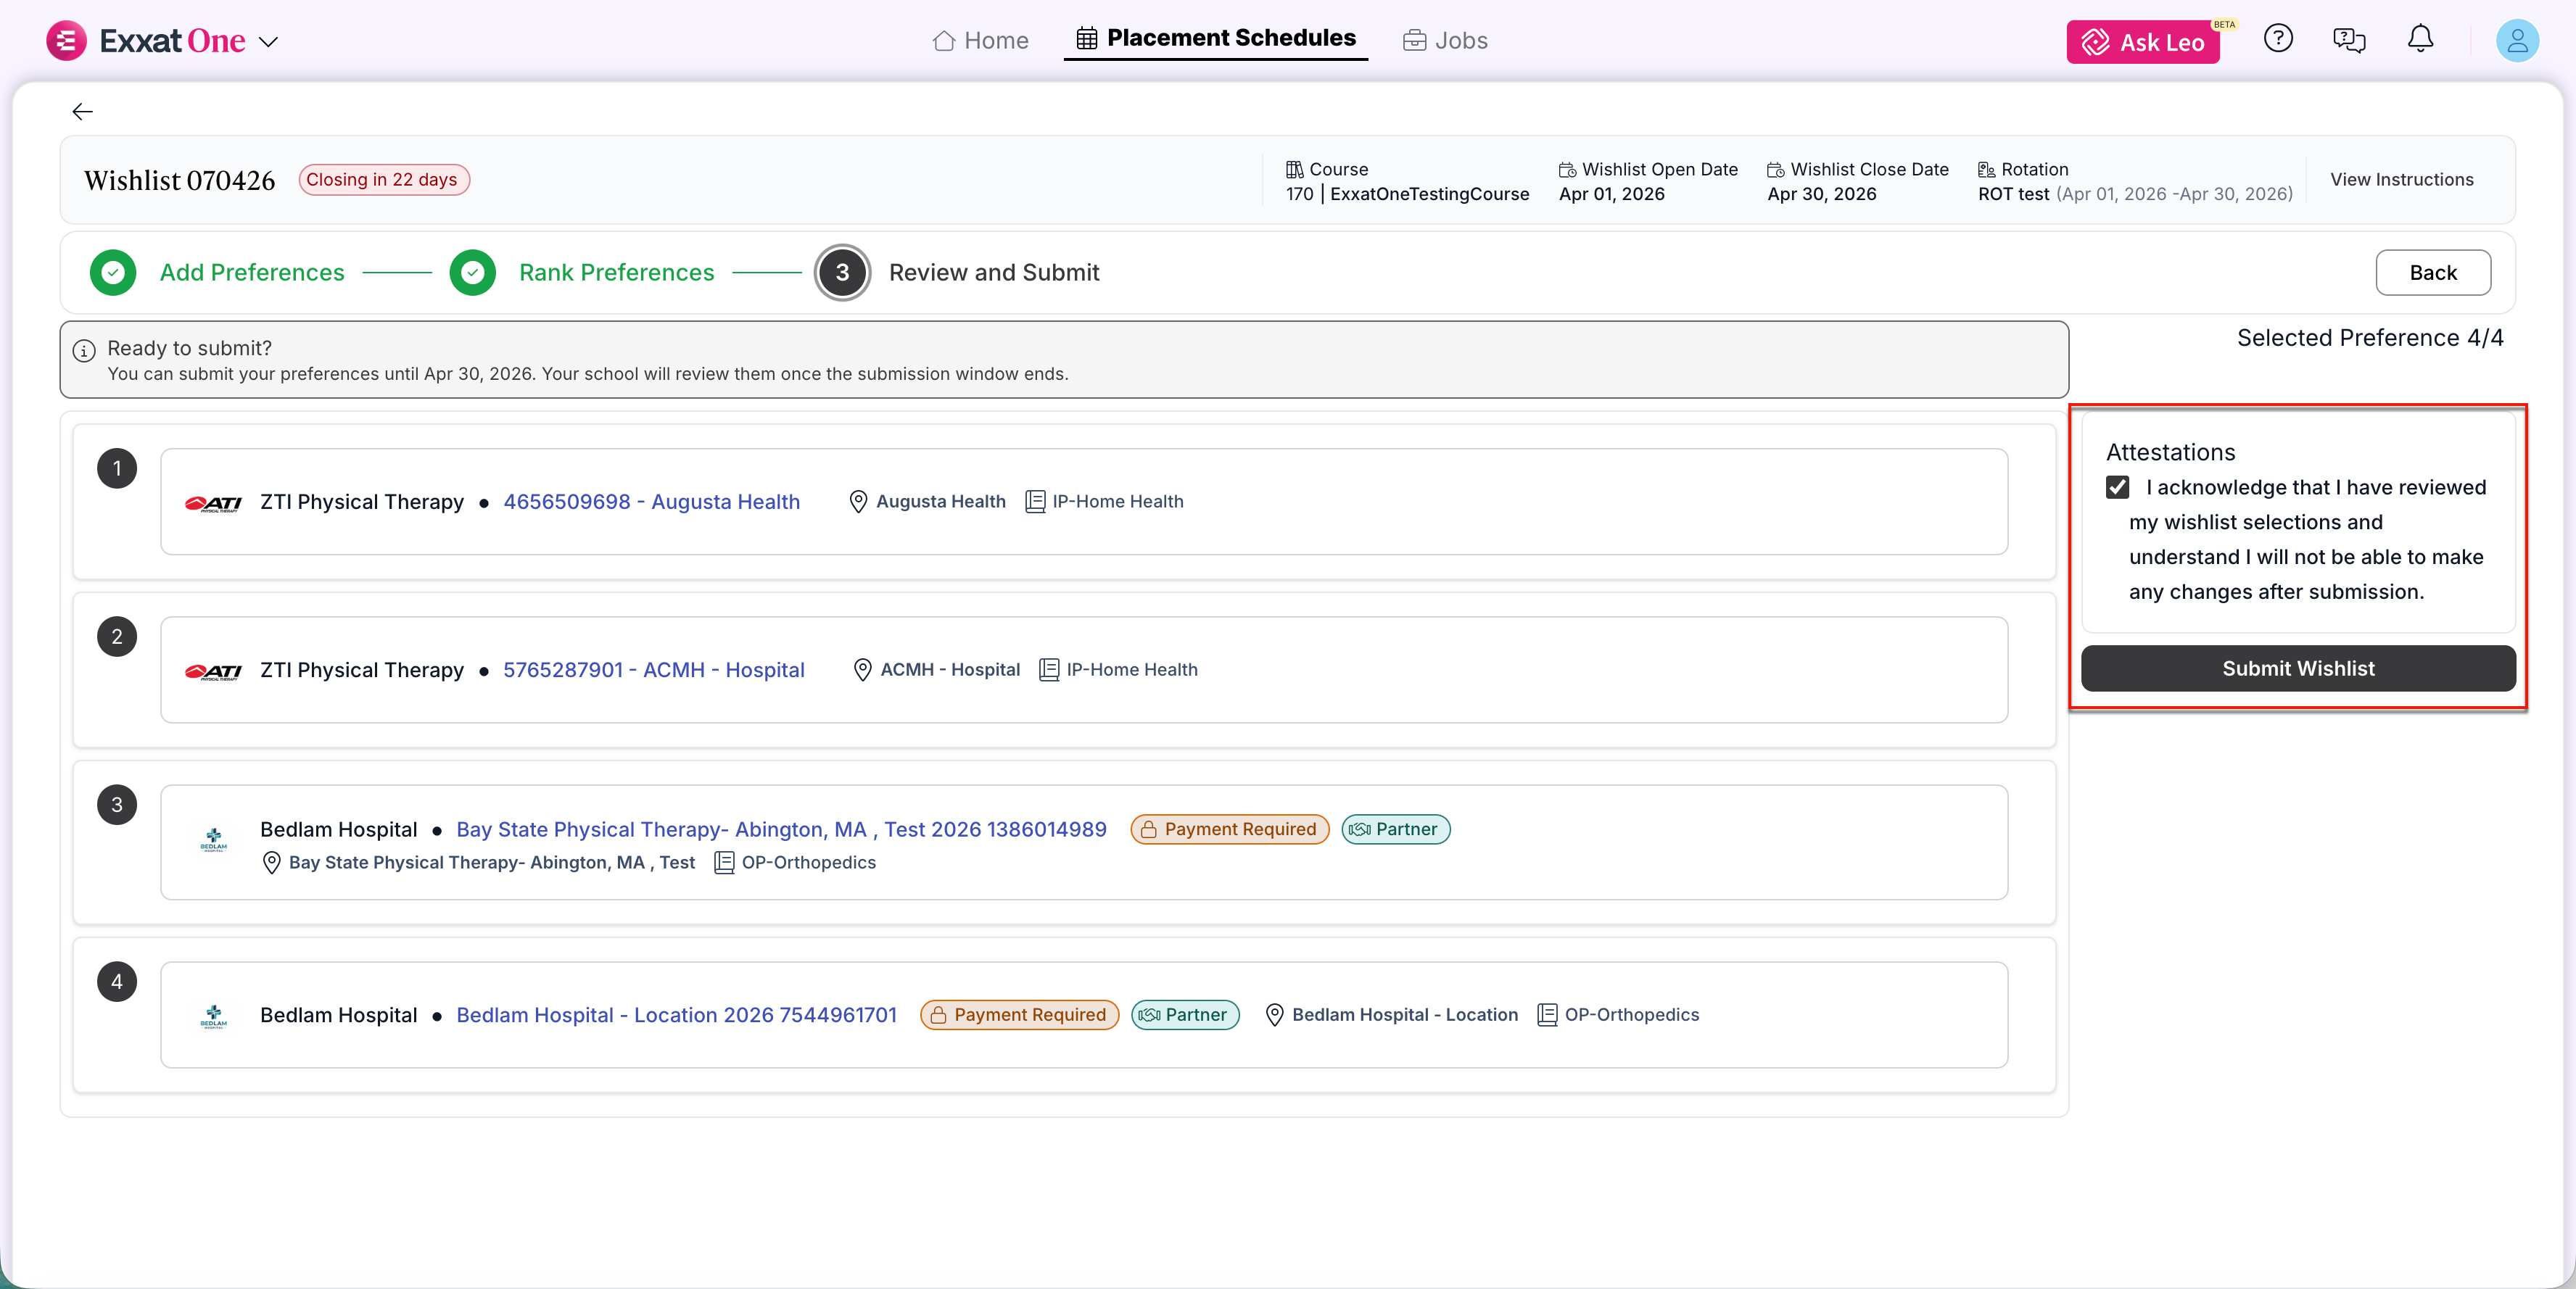
Task: Go to the Add Preferences step
Action: [251, 273]
